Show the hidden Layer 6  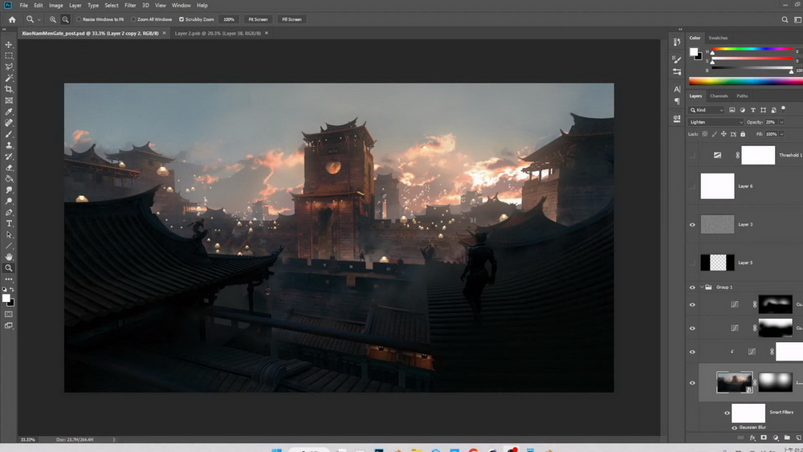click(x=692, y=186)
